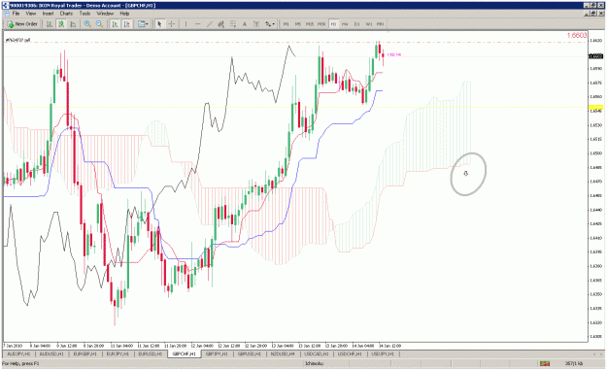Click the connection status bars icon
Screen dimensions: 607x369
(x=545, y=363)
